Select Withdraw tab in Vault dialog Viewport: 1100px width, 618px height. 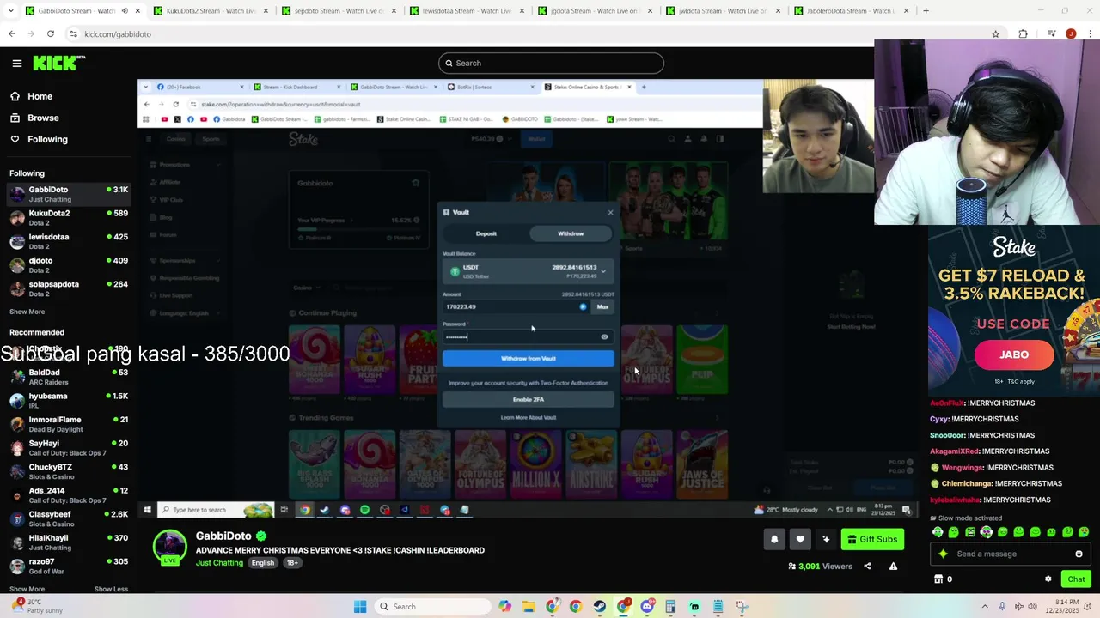click(571, 233)
